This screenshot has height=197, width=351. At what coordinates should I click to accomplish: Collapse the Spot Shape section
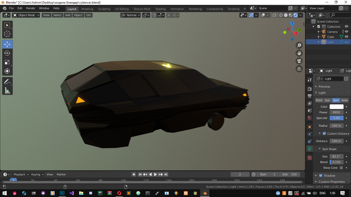320,149
